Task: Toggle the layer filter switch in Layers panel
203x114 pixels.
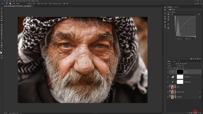Action: tap(186, 63)
